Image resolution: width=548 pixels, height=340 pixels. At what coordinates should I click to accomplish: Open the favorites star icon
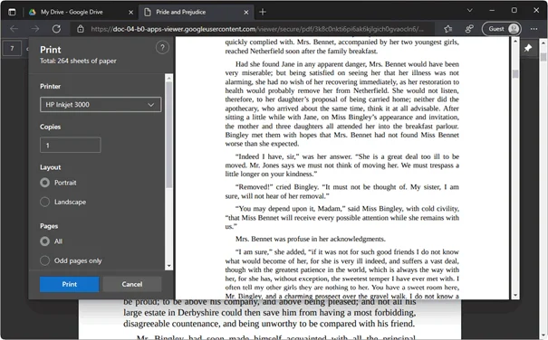coord(448,29)
